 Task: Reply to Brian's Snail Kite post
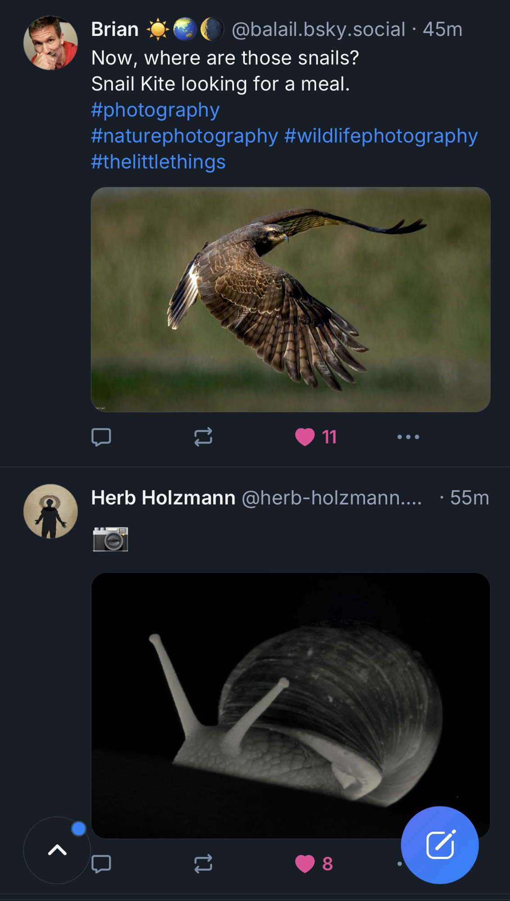101,437
